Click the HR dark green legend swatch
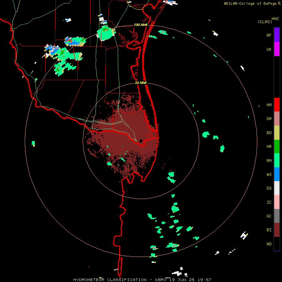 tap(277, 146)
